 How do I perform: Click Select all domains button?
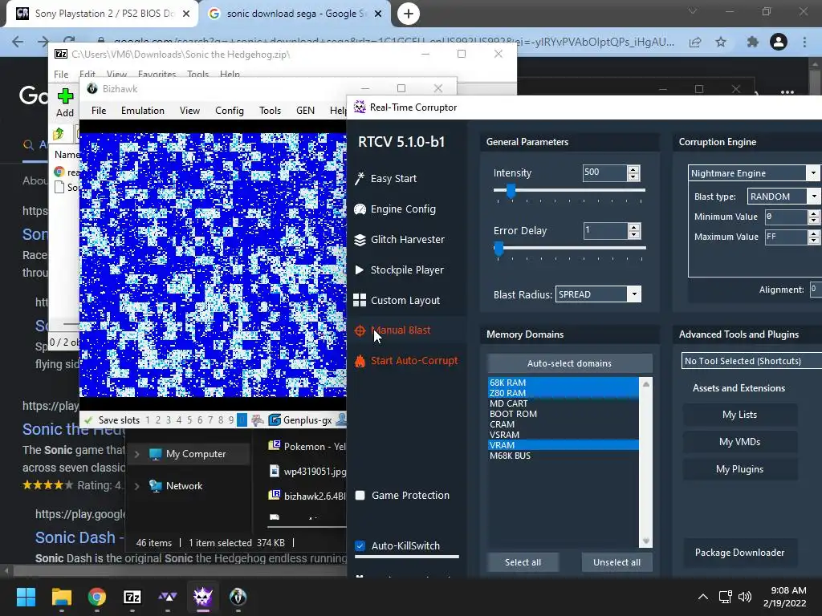523,562
